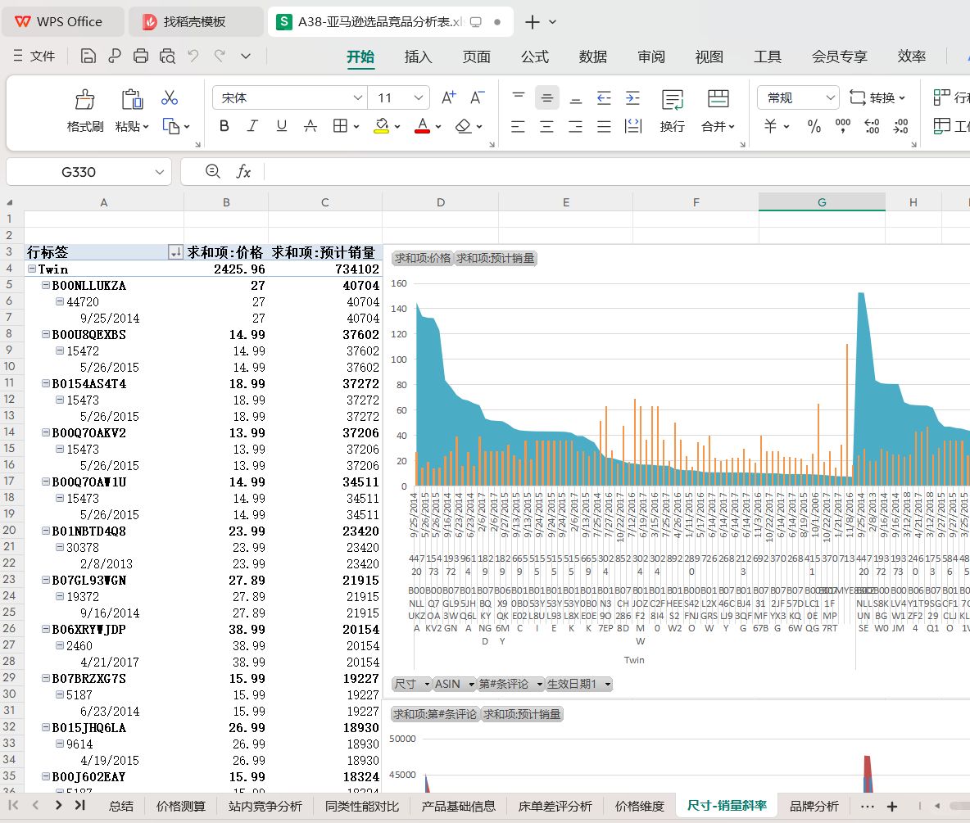This screenshot has height=823, width=970.
Task: Open the 品牌分析 sheet tab
Action: 814,806
